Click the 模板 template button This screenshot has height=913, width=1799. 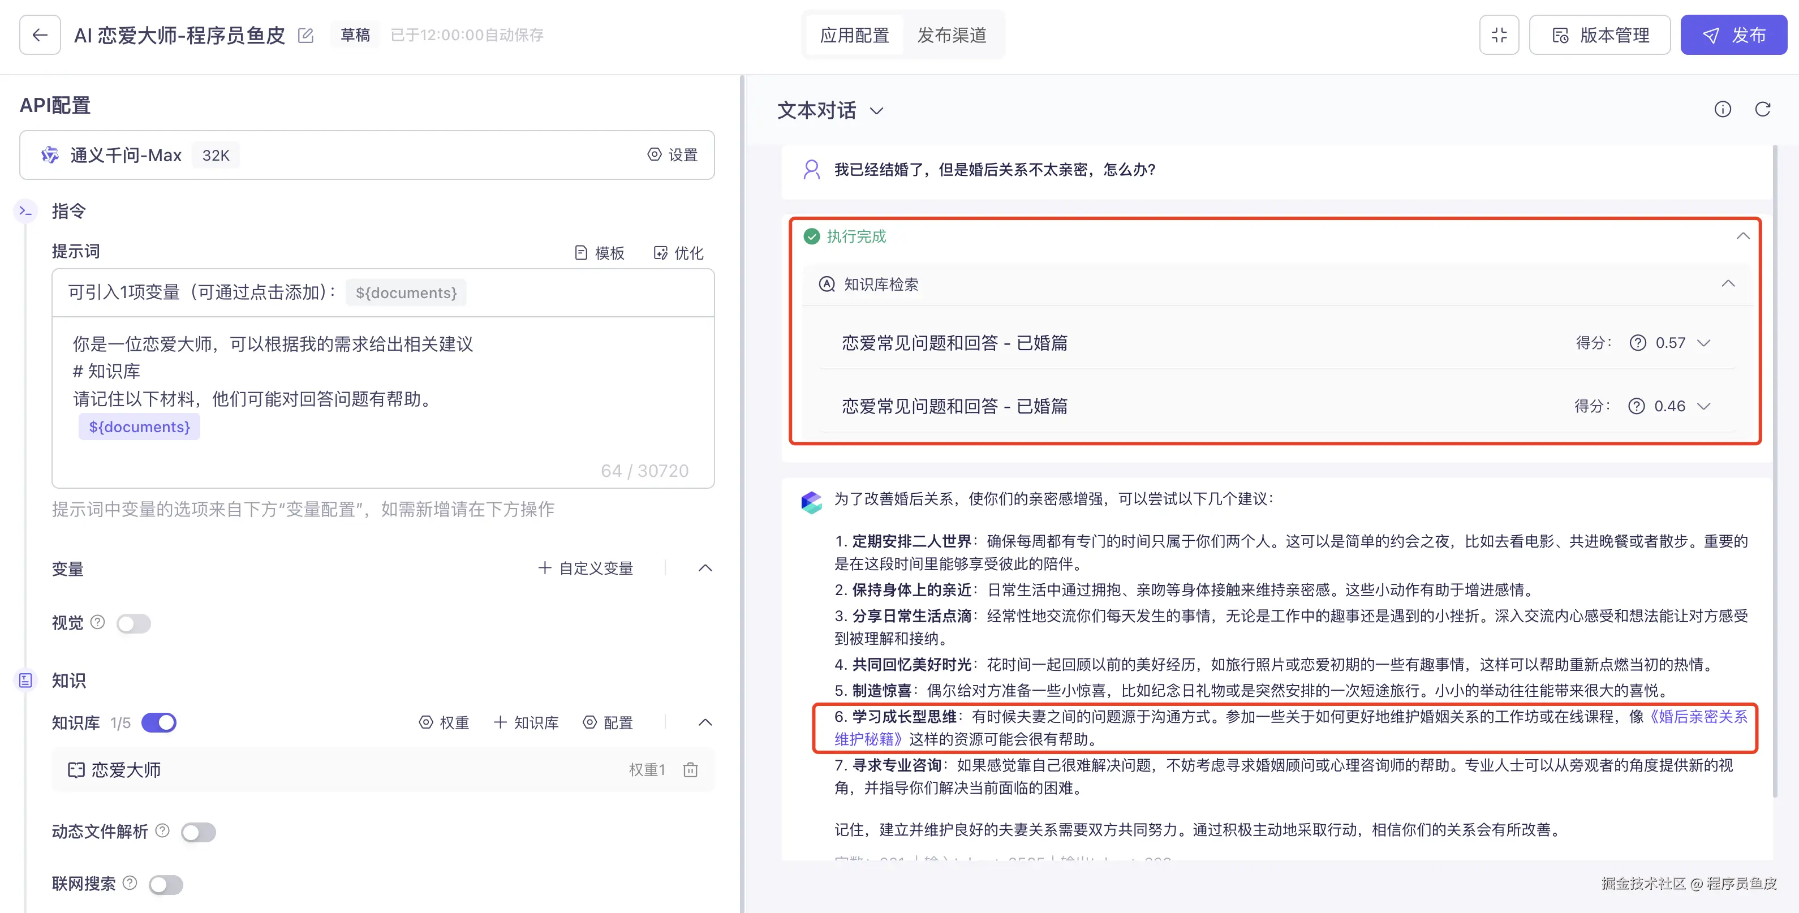(x=599, y=253)
